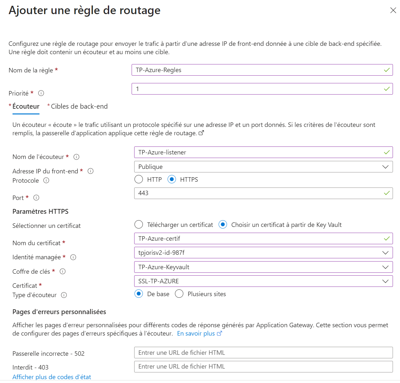400x383 pixels.
Task: Click Afficher plus de codes d'état
Action: click(51, 377)
